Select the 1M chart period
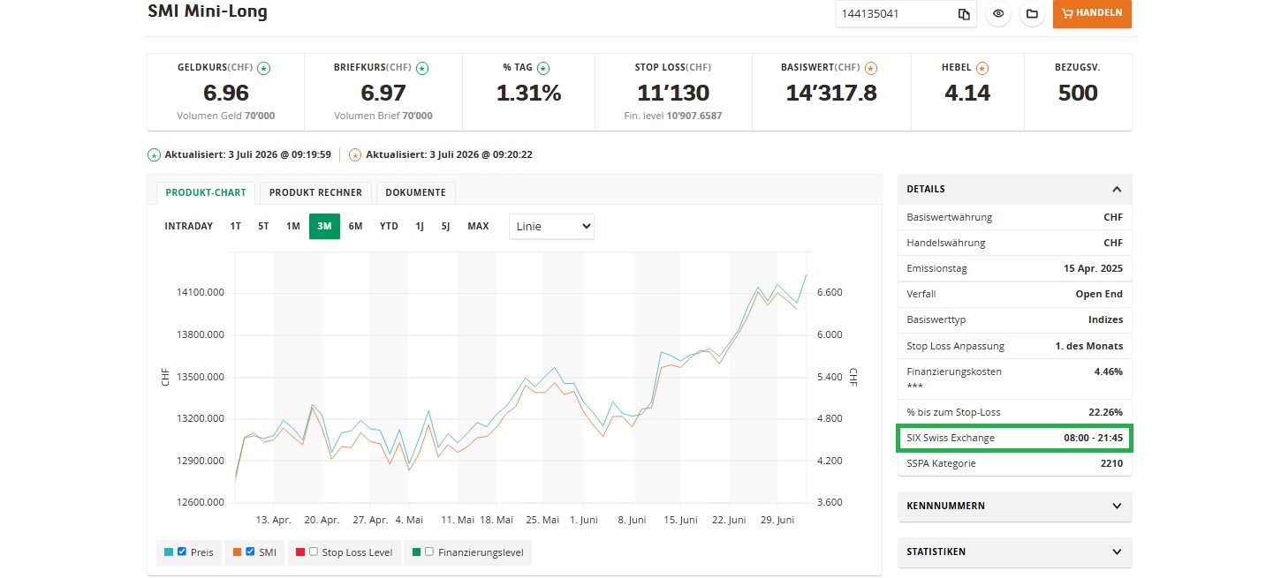Viewport: 1281px width, 578px height. tap(293, 226)
